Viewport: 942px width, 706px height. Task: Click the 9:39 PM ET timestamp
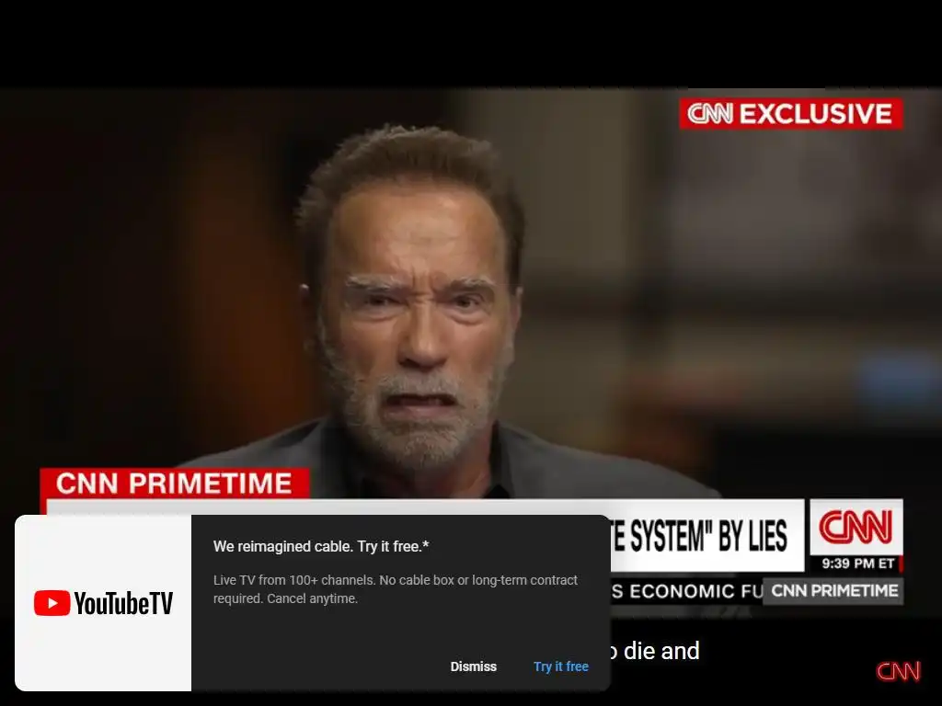(858, 564)
